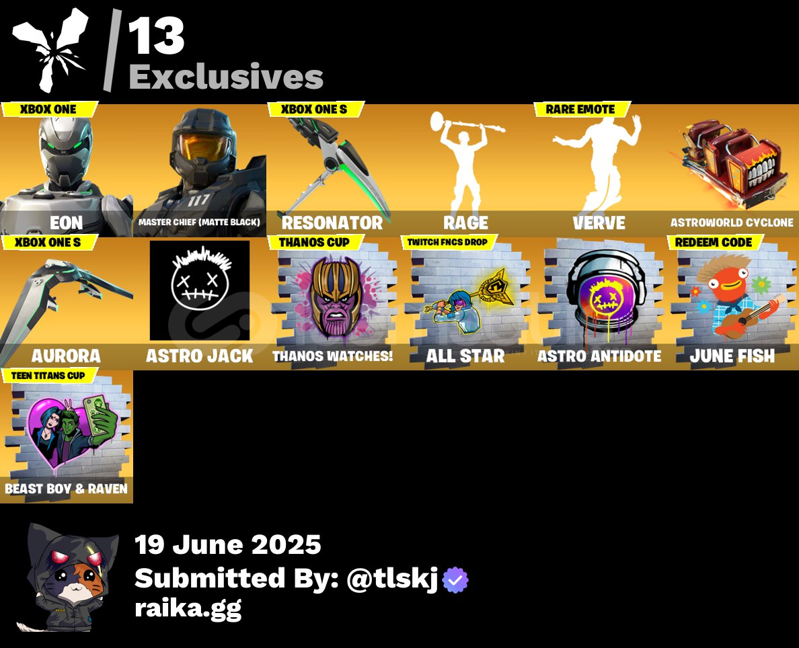
Task: Select the Eon skin thumbnail
Action: (66, 170)
